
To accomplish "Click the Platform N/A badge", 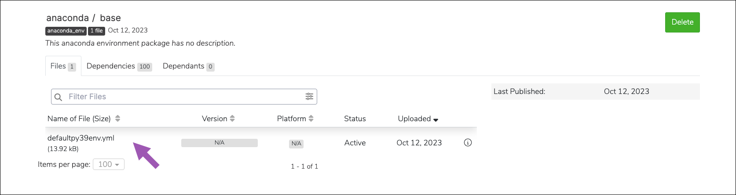I will pos(296,144).
